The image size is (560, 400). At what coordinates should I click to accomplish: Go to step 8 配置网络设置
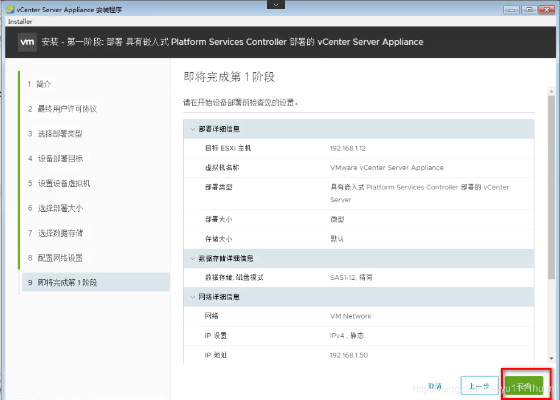click(x=55, y=258)
